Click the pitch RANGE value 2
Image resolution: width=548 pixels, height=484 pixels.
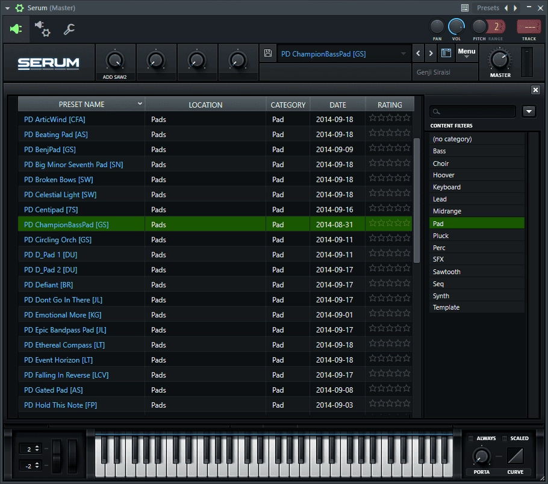(x=496, y=27)
